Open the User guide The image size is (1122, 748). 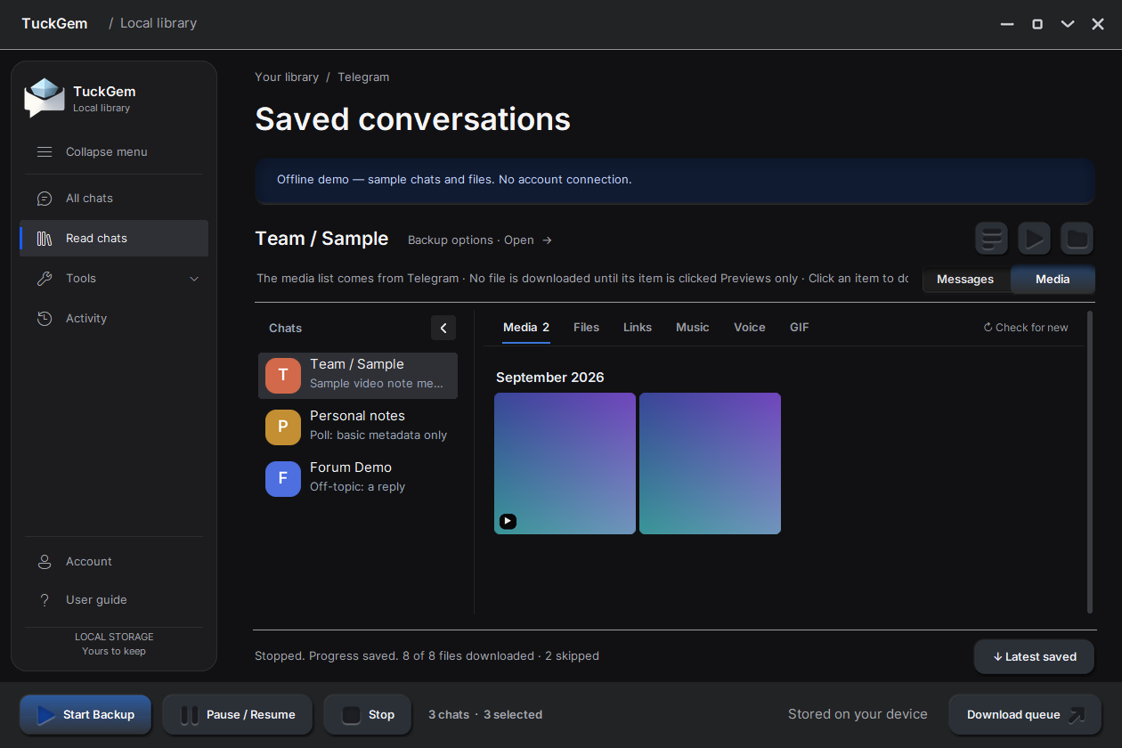(114, 600)
